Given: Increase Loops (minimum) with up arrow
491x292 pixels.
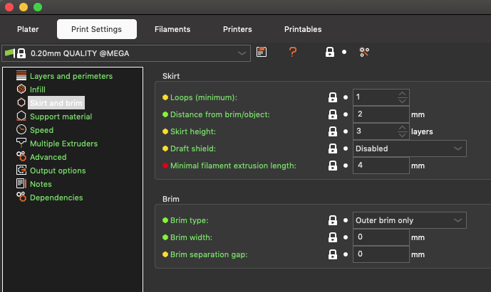Looking at the screenshot, I should pyautogui.click(x=403, y=94).
